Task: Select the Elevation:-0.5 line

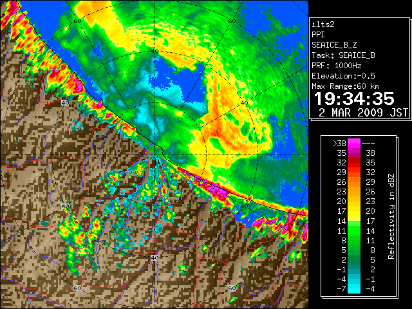Action: pyautogui.click(x=343, y=76)
